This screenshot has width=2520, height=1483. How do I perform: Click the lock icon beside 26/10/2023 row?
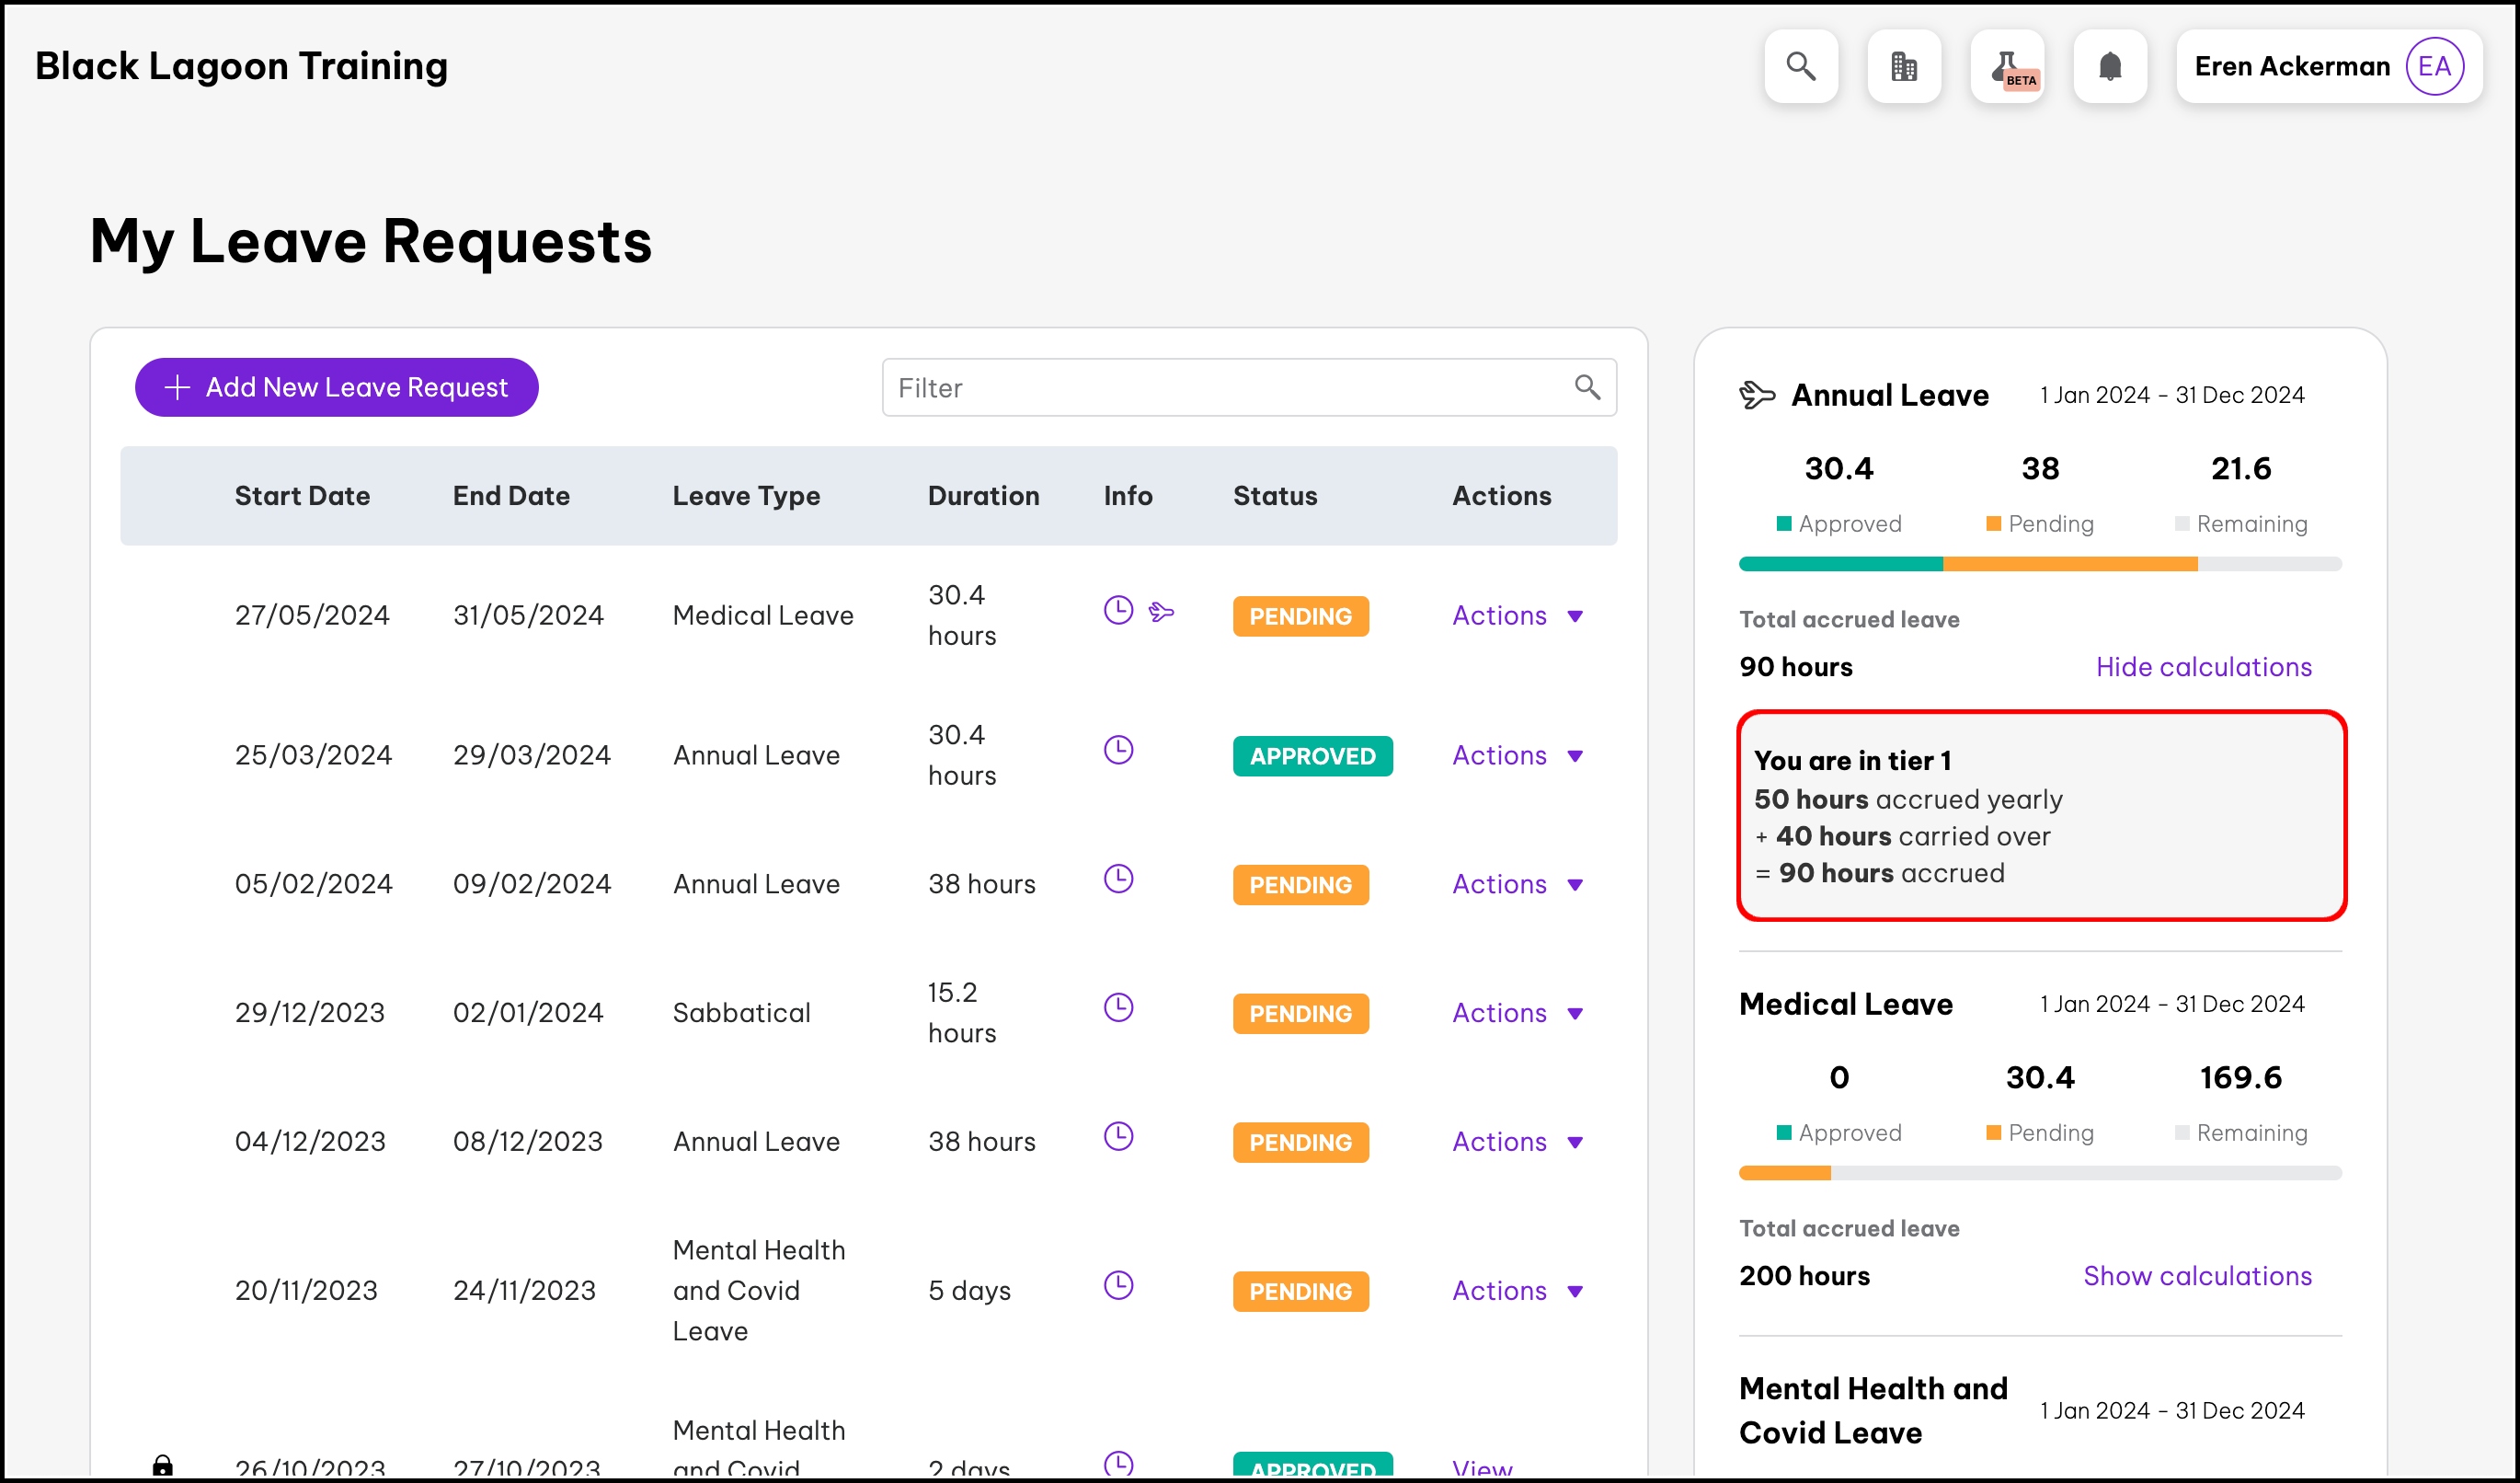[x=163, y=1465]
